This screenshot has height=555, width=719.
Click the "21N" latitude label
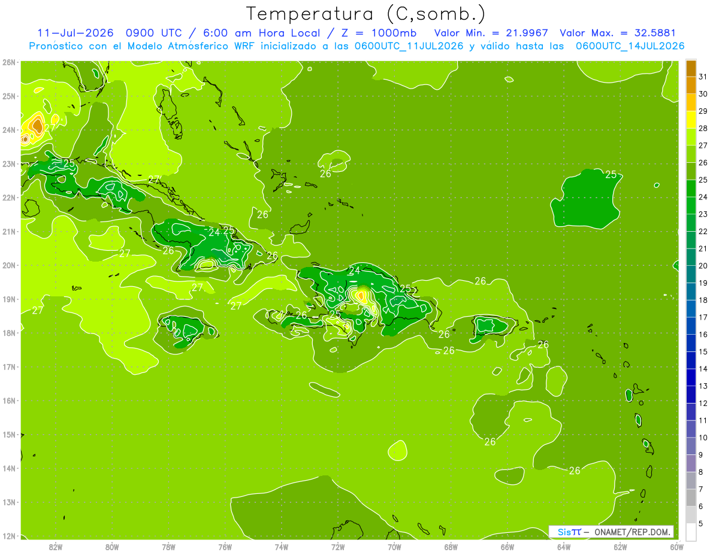click(x=9, y=231)
